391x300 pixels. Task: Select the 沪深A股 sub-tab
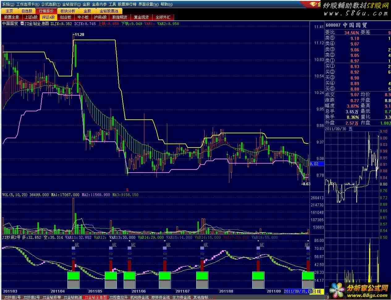(x=100, y=17)
